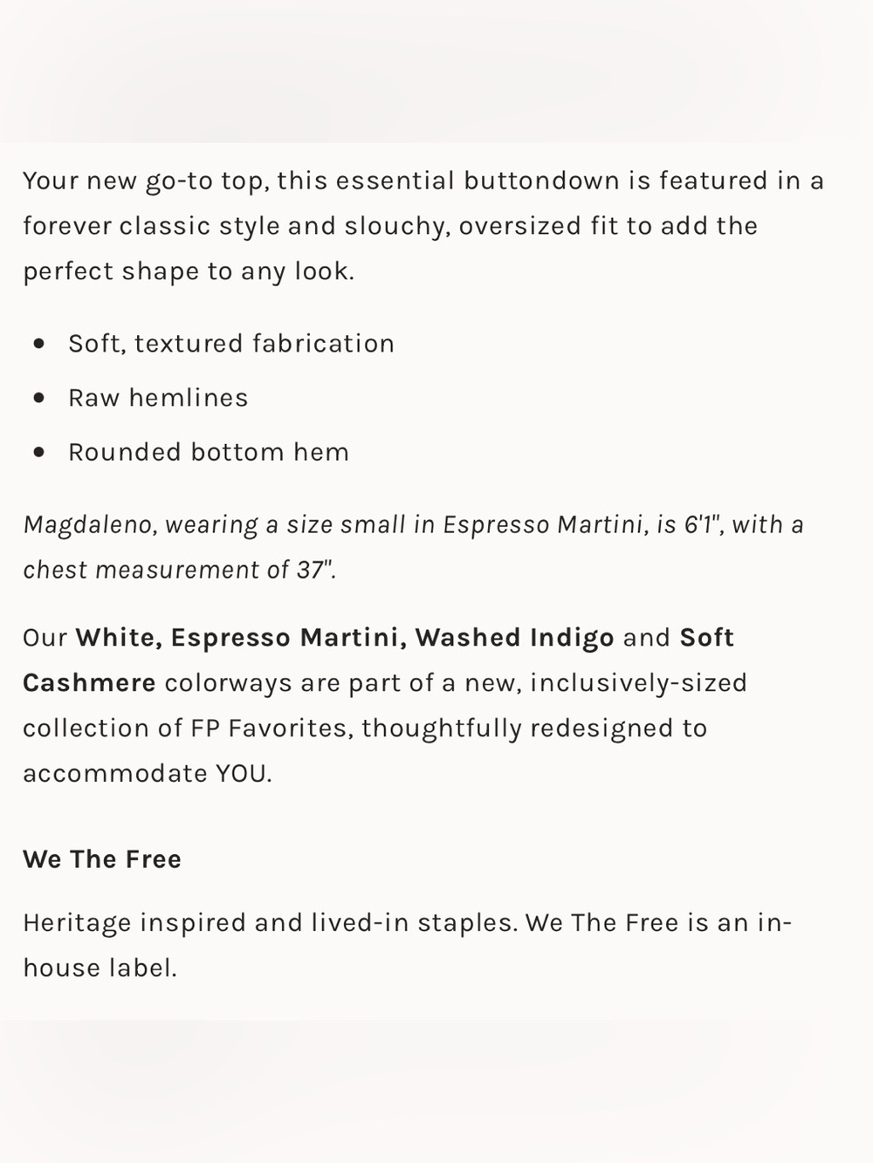The width and height of the screenshot is (873, 1163).
Task: Click the 'We The Free' heading
Action: tap(102, 859)
